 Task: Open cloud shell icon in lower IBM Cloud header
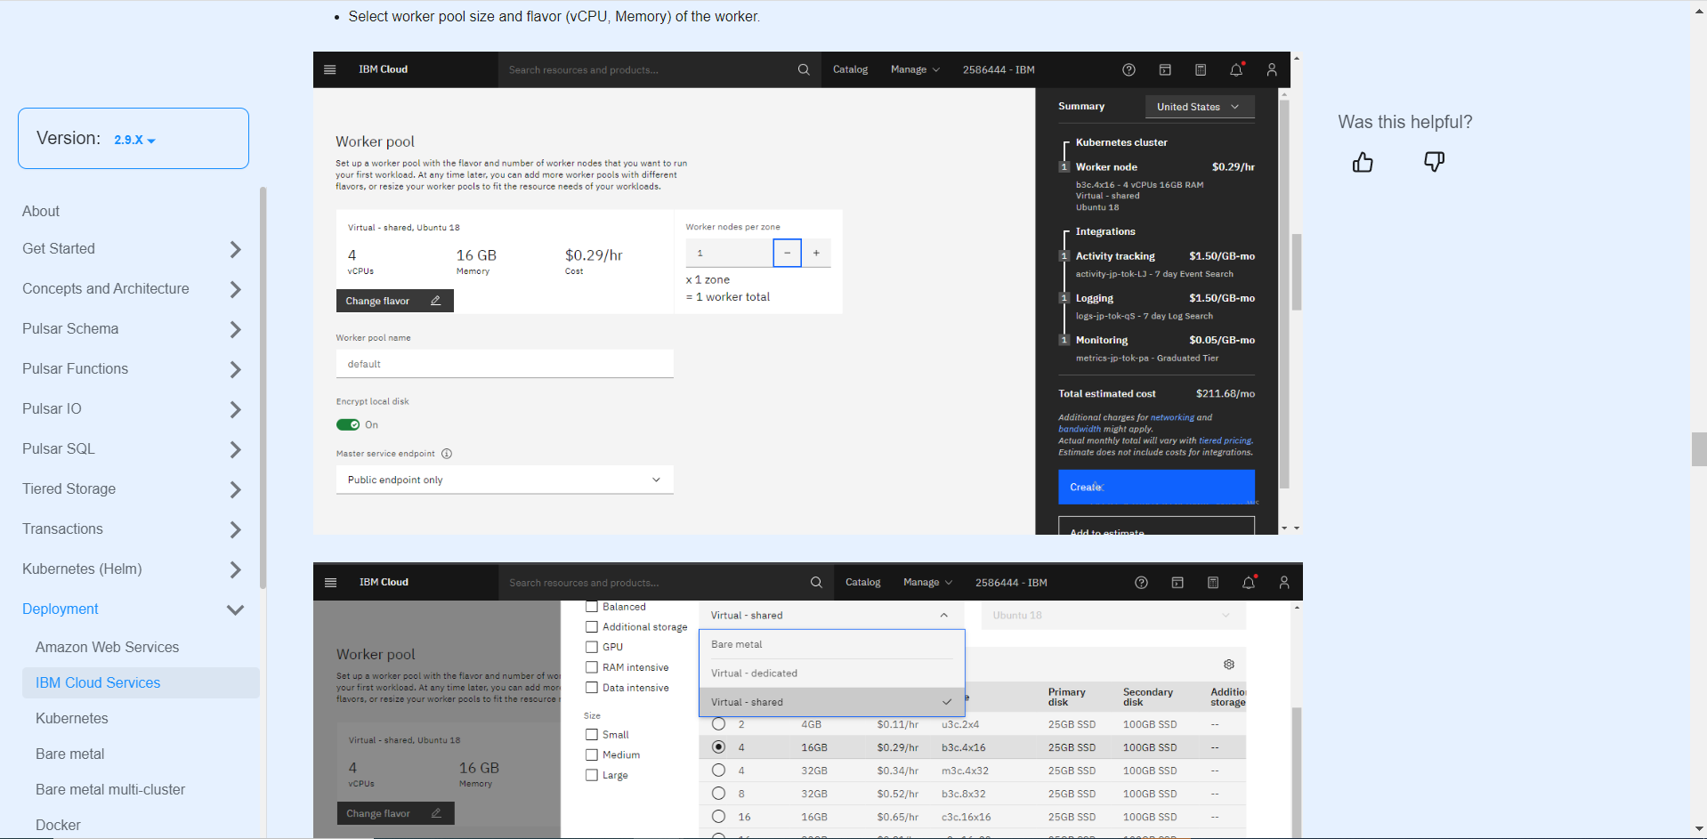[x=1177, y=583]
